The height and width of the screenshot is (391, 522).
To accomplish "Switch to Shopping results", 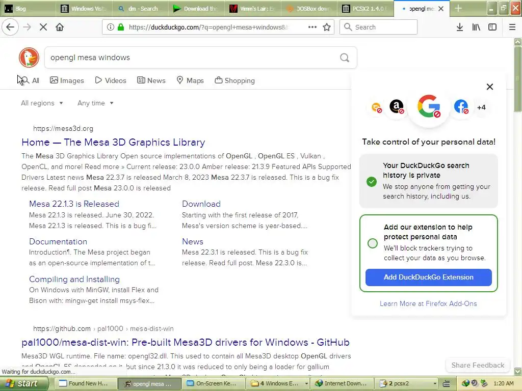I will [234, 80].
